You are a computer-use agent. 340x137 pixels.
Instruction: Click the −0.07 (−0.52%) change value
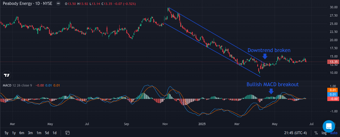tap(125, 4)
